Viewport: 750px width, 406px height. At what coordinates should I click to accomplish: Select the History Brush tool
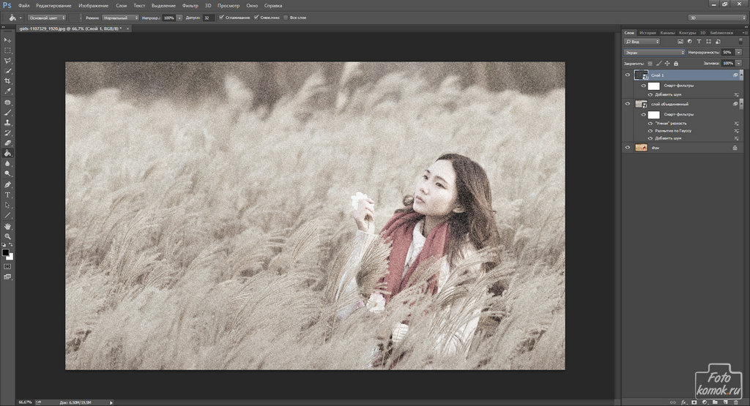point(7,133)
